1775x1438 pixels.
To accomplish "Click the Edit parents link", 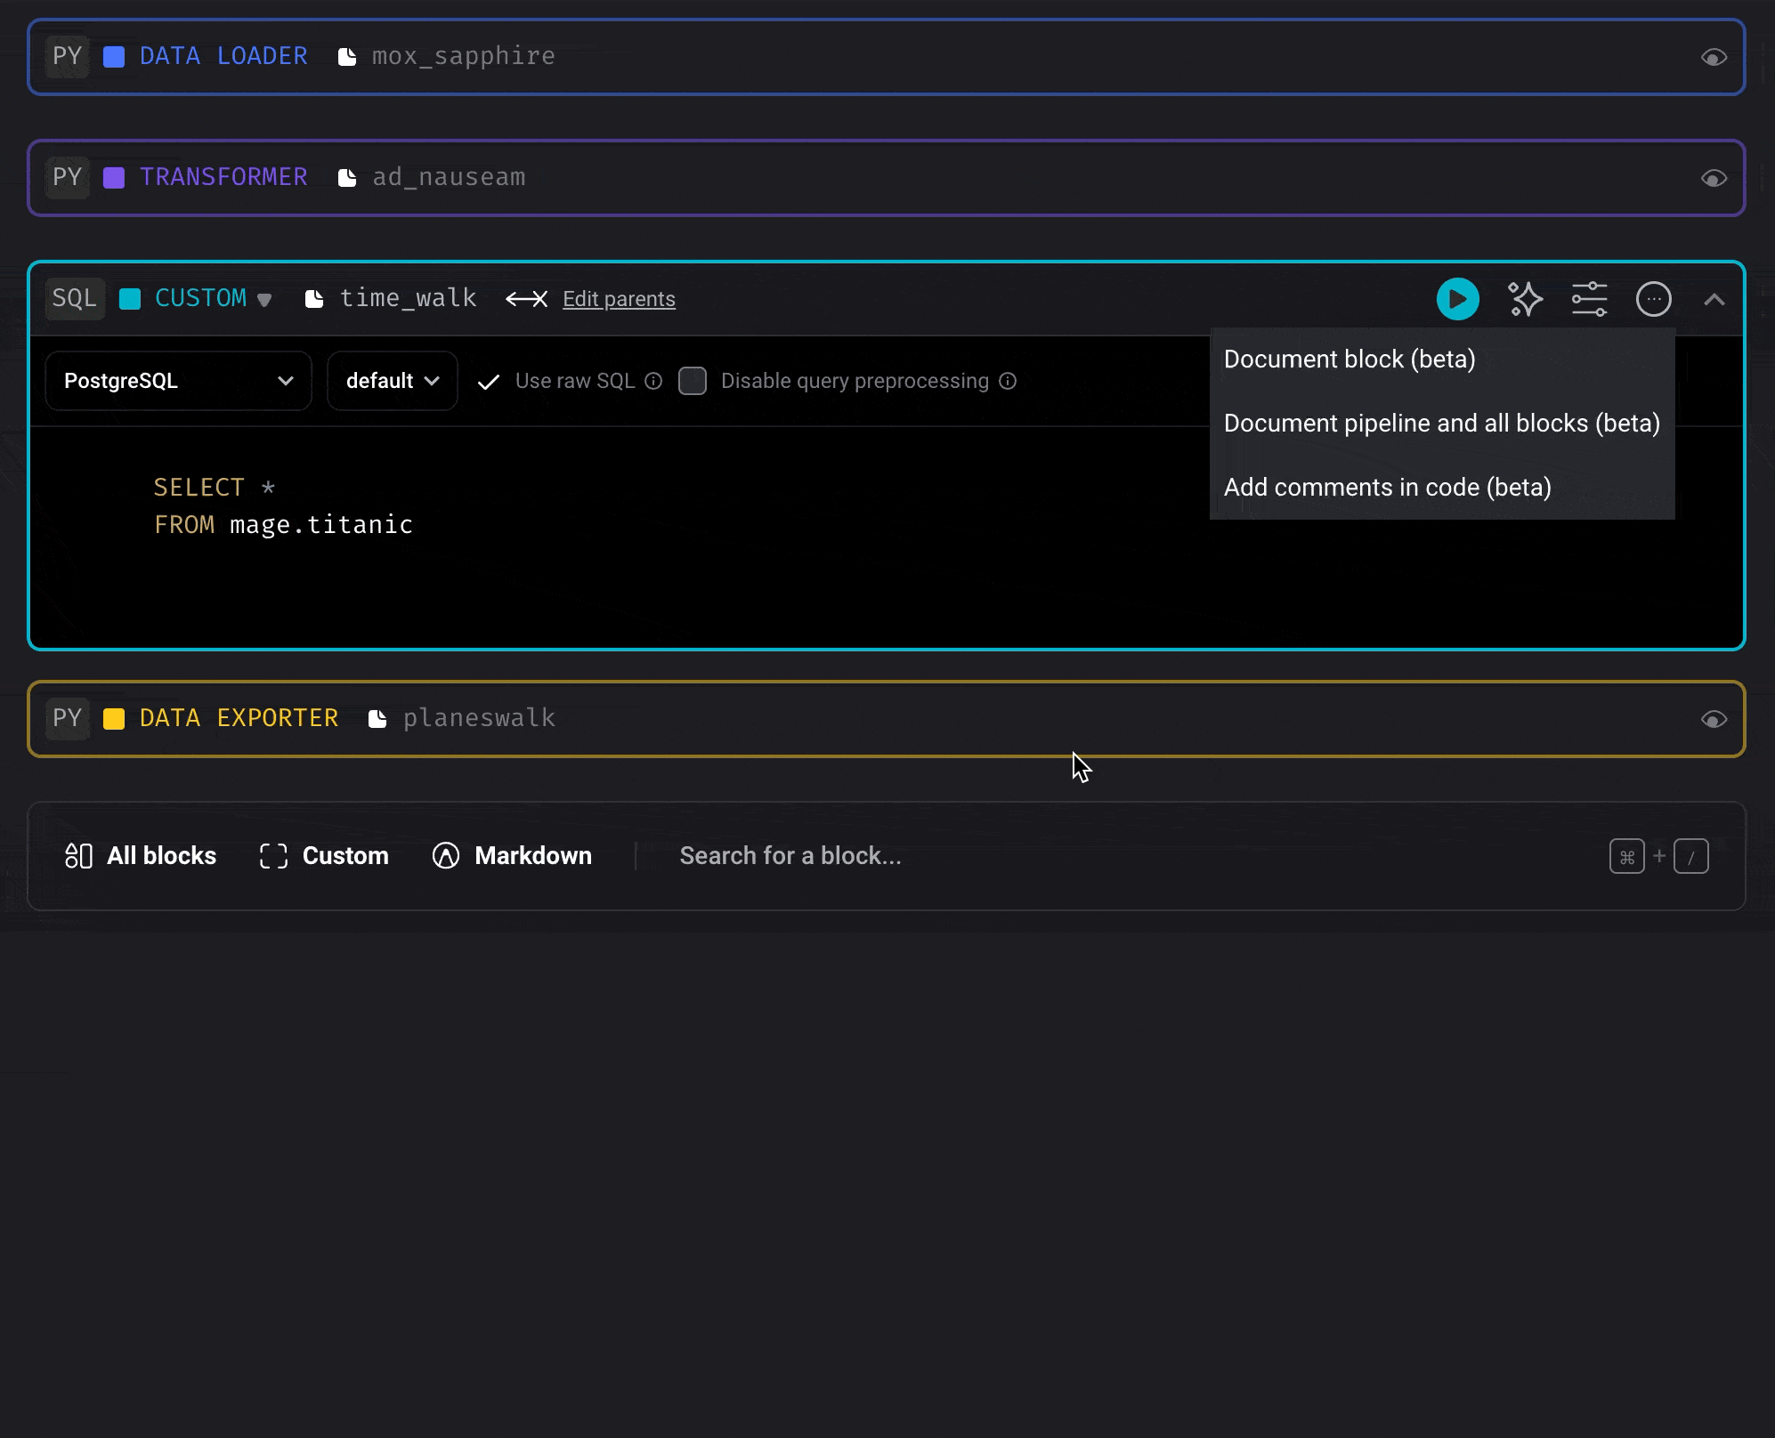I will pyautogui.click(x=619, y=299).
